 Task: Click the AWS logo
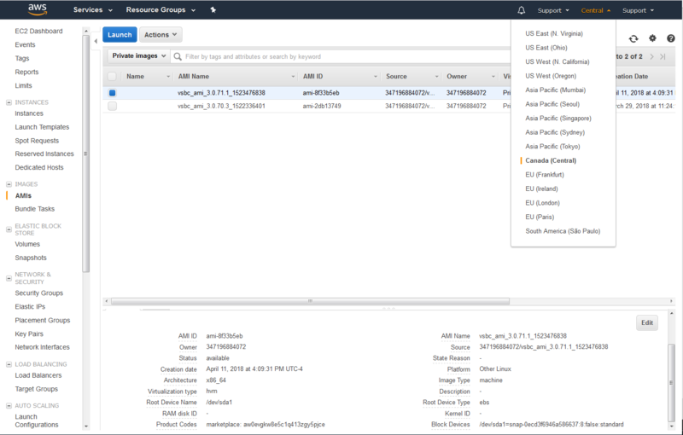(38, 9)
